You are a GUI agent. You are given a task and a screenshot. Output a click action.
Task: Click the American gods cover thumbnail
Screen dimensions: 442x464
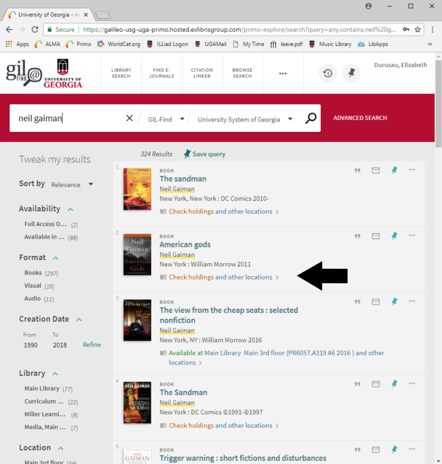pos(137,254)
